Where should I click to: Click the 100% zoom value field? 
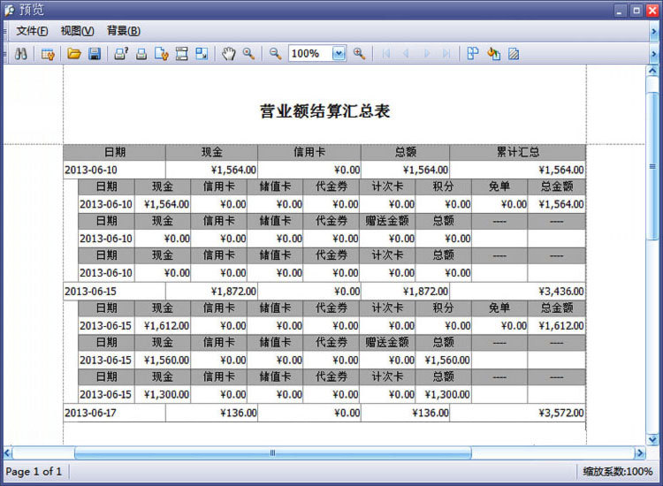(x=310, y=54)
